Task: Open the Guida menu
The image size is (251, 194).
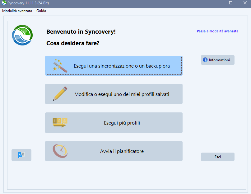Action: [41, 11]
